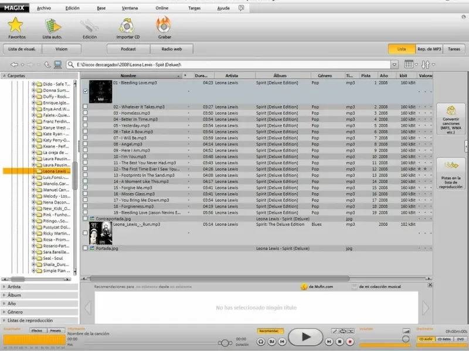This screenshot has height=351, width=469.
Task: Check the box for 16 - Misses Glass.mp3
Action: tap(85, 194)
